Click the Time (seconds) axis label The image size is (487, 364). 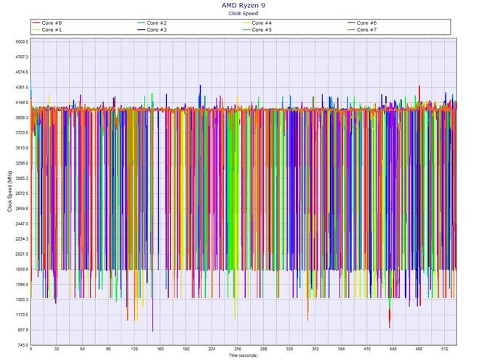(243, 355)
